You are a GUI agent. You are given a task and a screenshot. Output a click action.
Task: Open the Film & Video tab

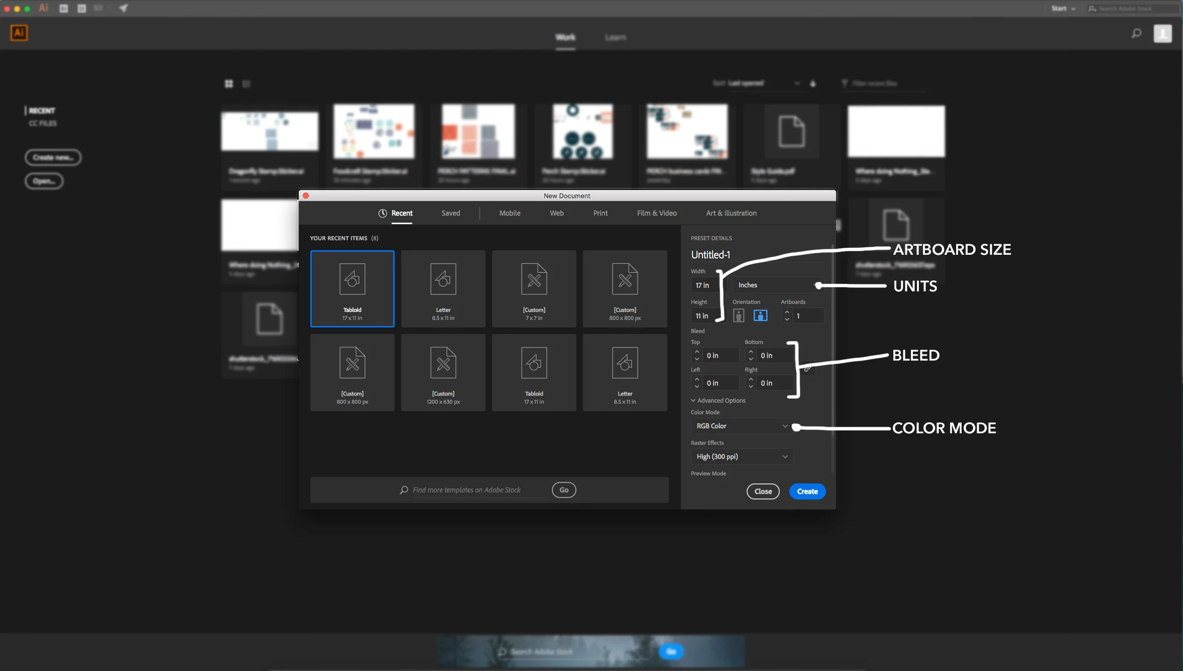[656, 213]
